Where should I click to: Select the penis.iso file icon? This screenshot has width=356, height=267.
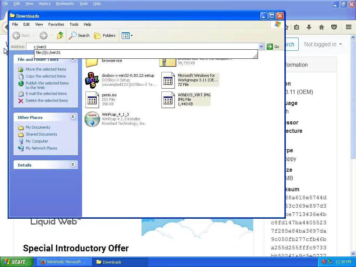[92, 100]
